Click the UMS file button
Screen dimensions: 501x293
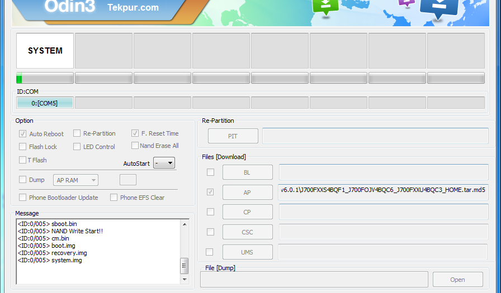(248, 252)
